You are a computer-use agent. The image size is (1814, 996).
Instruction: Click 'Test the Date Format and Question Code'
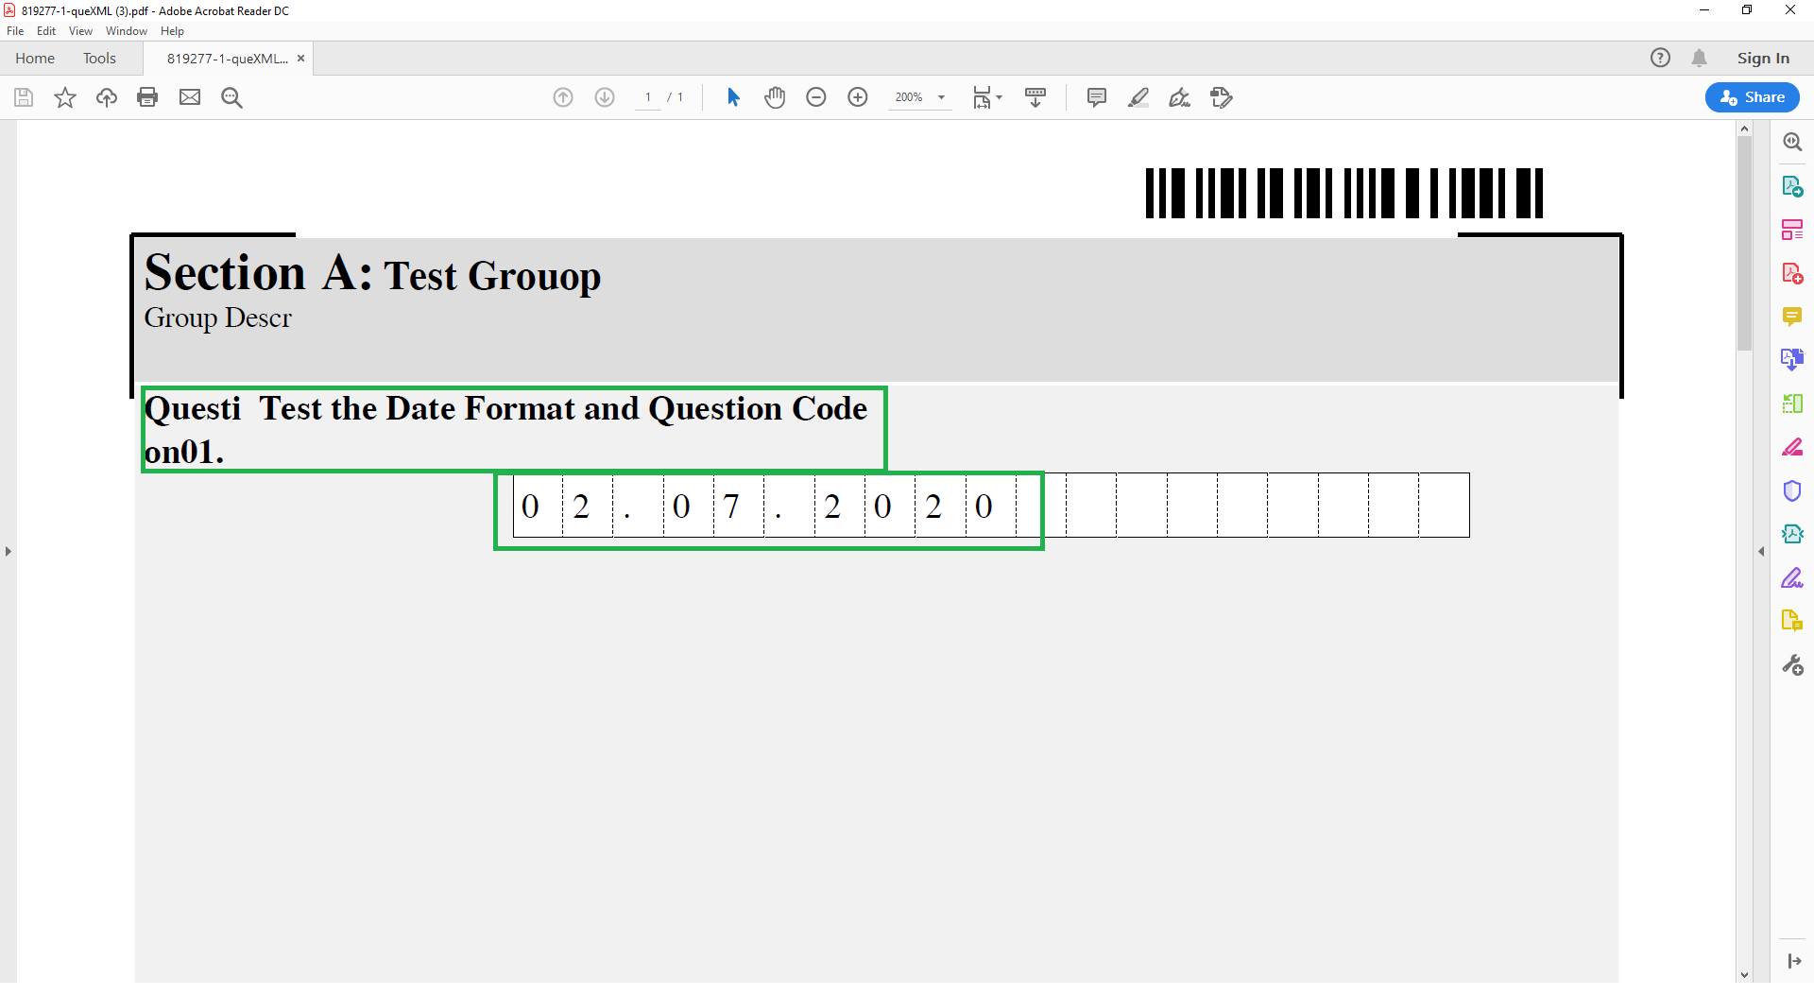(x=563, y=408)
